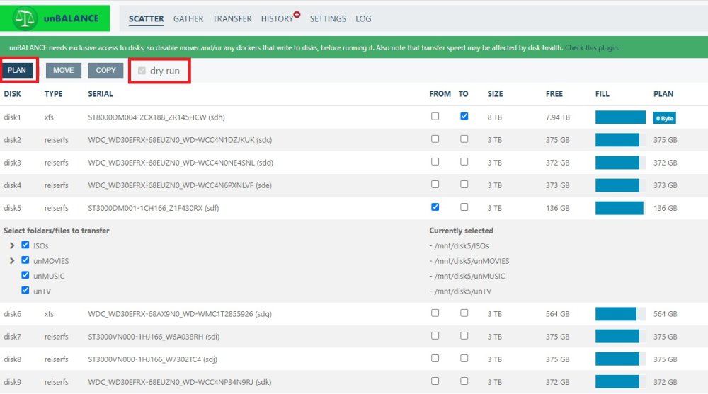Check the TO box for disk6
708x394 pixels.
[x=464, y=313]
